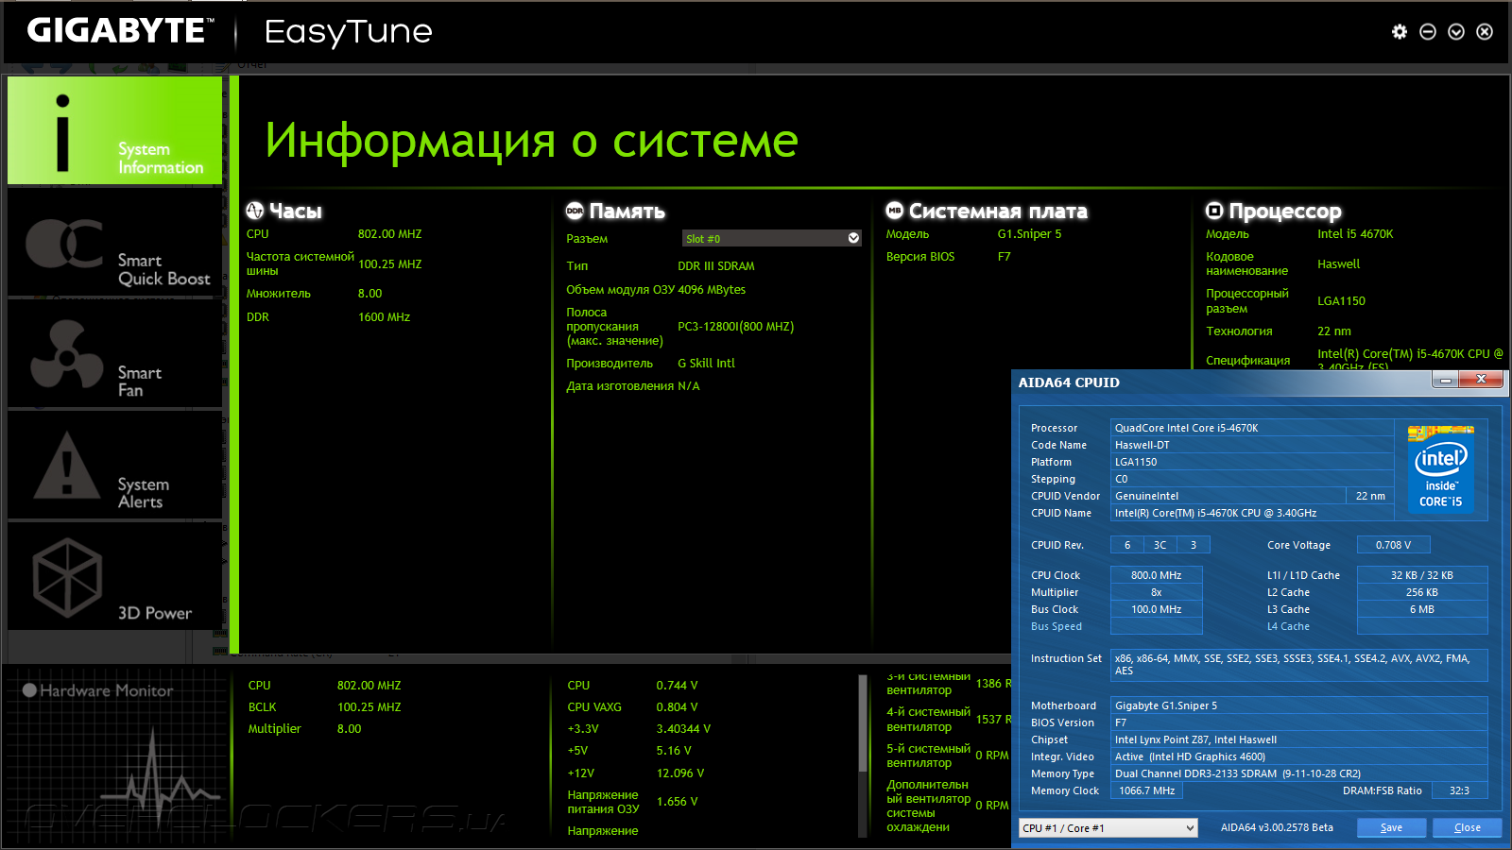
Task: Click the GIGABYTE logo in the header
Action: coord(120,31)
